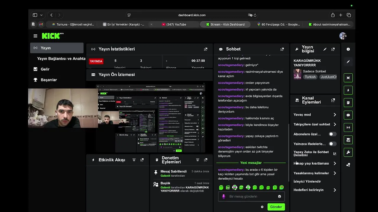The image size is (378, 212).
Task: Jump to Yeni mesajlar marker
Action: (251, 163)
